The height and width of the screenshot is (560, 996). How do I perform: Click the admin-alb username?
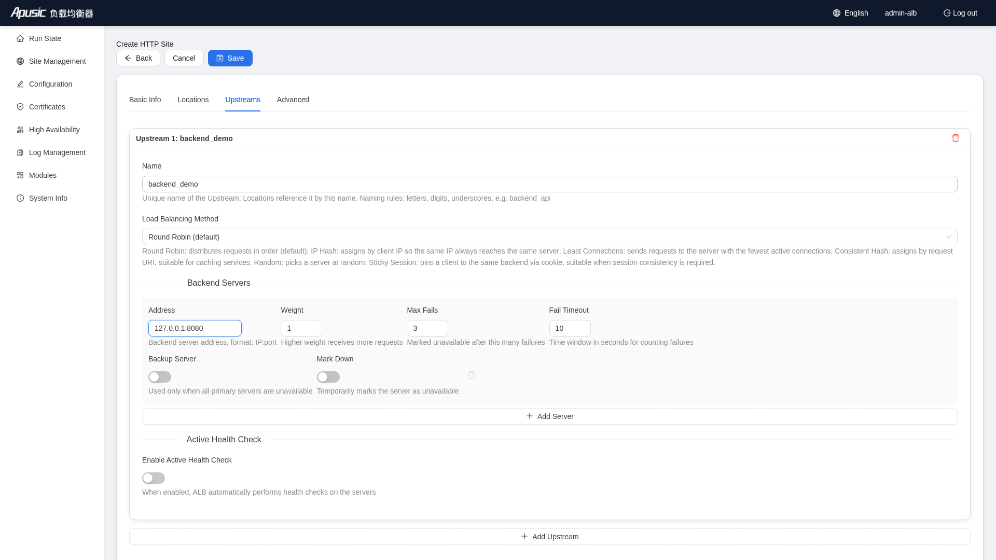coord(901,13)
